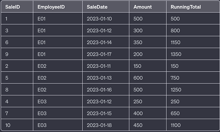Select the EmployeeID column header
This screenshot has width=220, height=132.
(58, 7)
